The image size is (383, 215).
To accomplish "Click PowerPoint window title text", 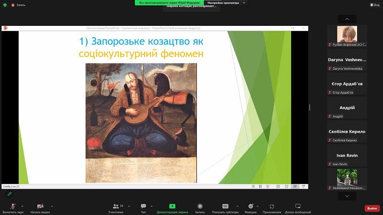I will 143,28.
